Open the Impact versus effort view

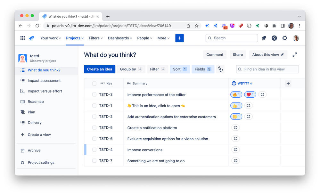pos(45,91)
